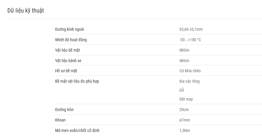Click the value '63,66 ±0,1mm'
Image resolution: width=262 pixels, height=140 pixels.
191,29
